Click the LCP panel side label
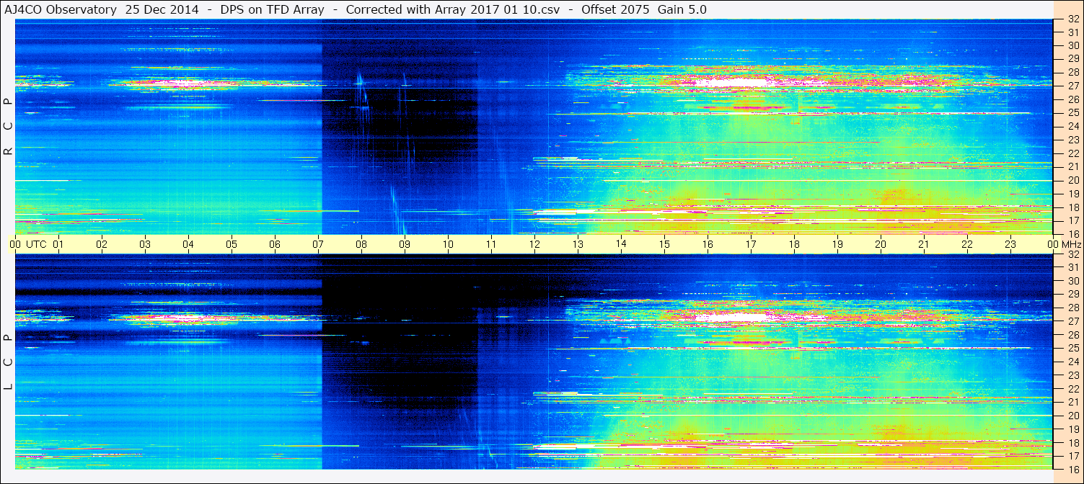 pos(8,362)
